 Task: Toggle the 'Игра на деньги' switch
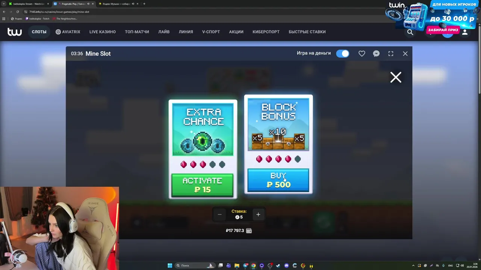pos(343,54)
